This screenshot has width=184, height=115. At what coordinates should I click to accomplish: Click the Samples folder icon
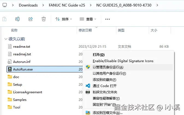pos(10,100)
